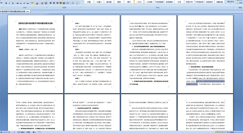The image size is (243, 133).
Task: Apply the 书籍标题 style
Action: coord(219,2)
